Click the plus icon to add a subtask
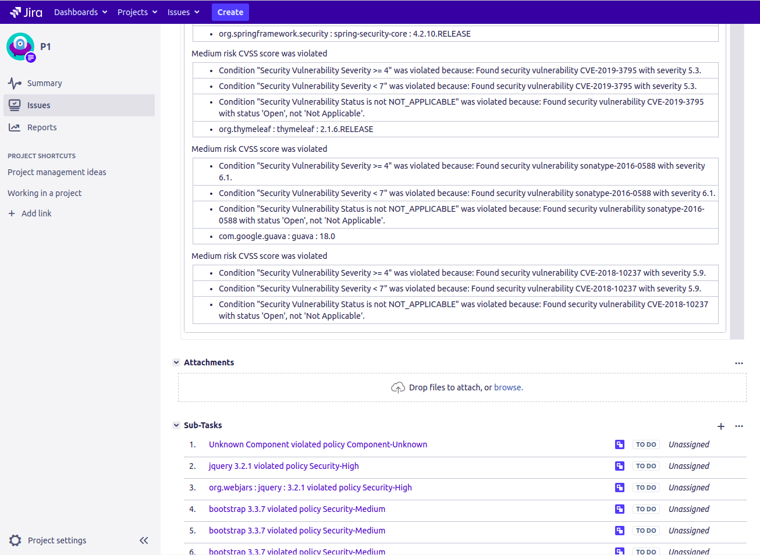The width and height of the screenshot is (760, 555). [x=721, y=426]
